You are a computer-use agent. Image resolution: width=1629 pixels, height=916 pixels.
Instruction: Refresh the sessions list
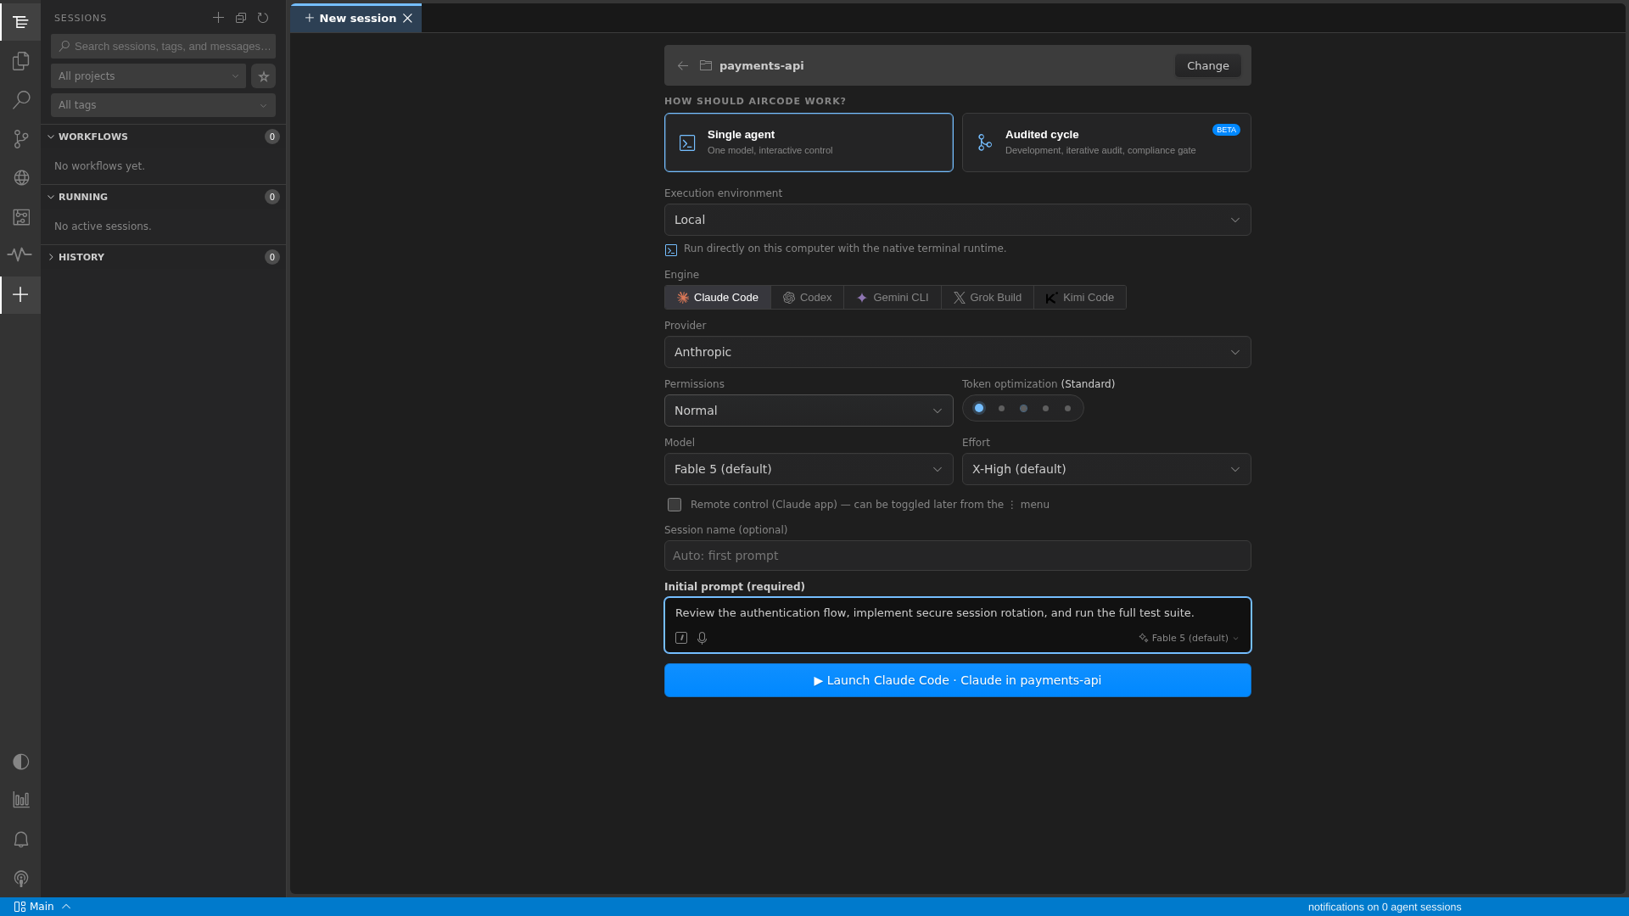[x=263, y=18]
